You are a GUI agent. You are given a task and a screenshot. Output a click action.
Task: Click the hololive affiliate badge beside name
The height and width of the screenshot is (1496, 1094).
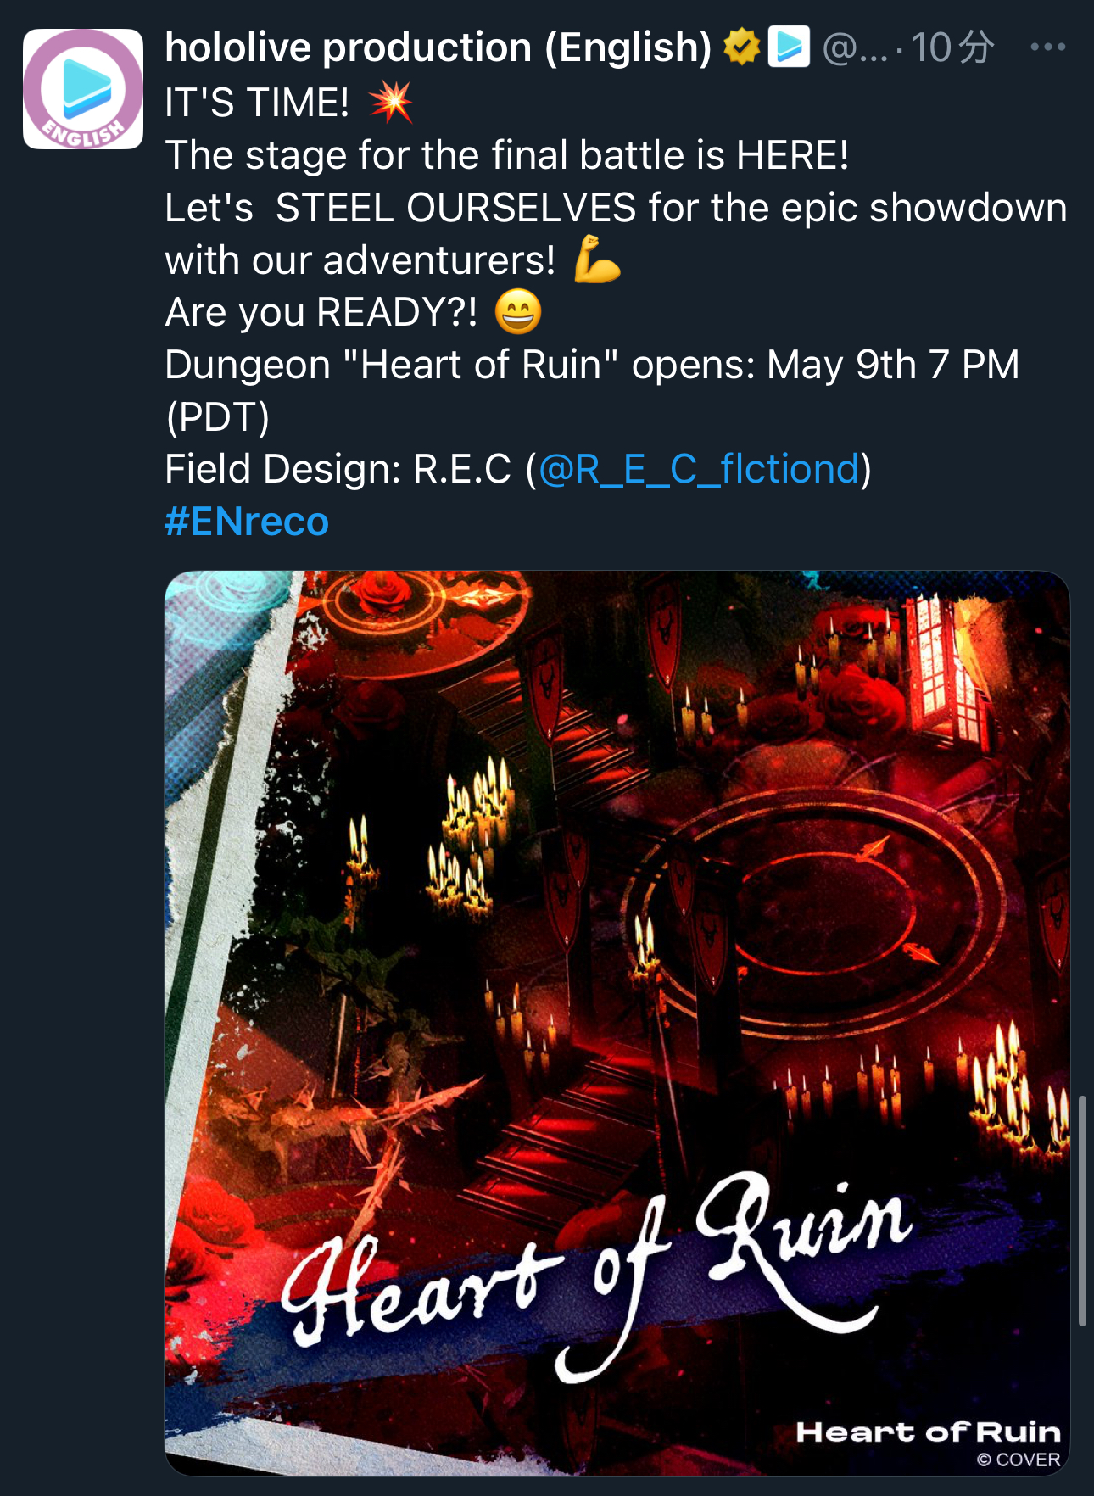(789, 47)
